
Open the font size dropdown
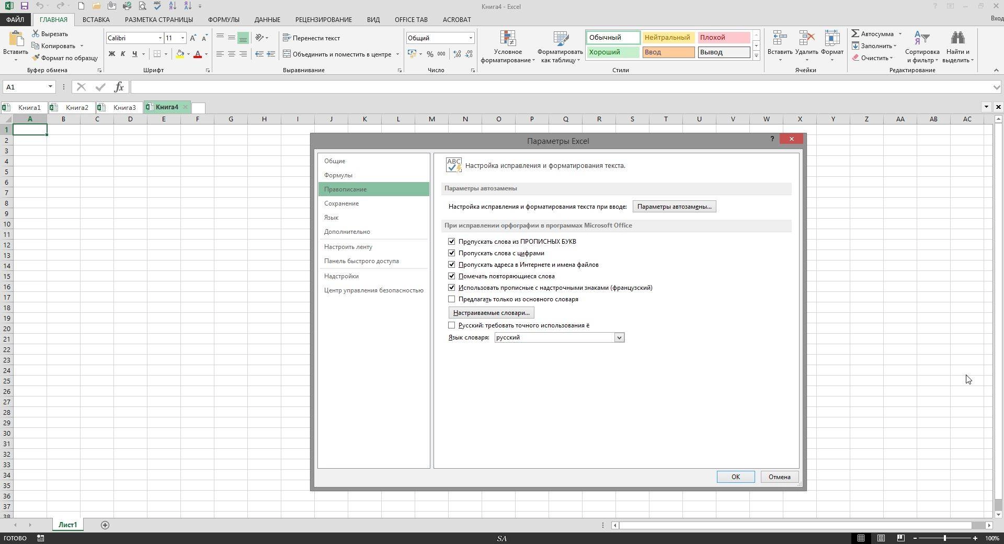(x=182, y=38)
